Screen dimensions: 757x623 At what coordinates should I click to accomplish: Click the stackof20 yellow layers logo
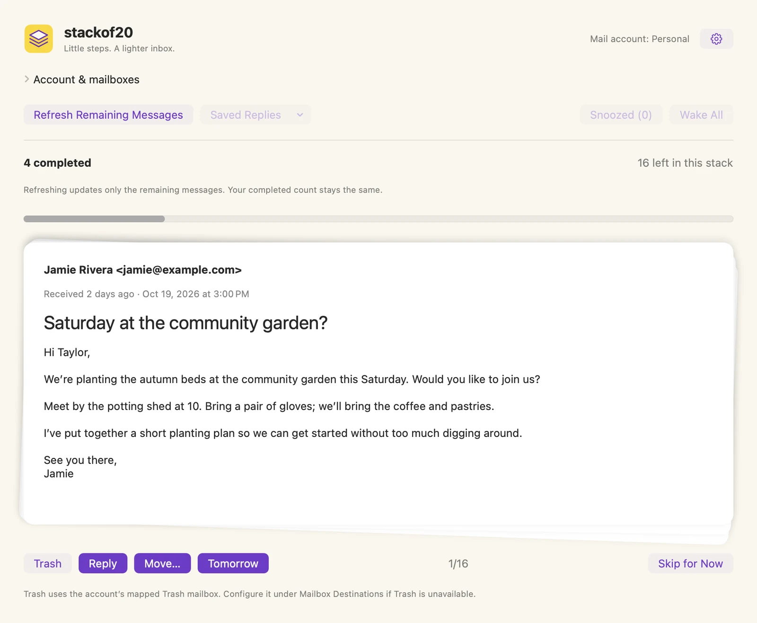coord(38,39)
